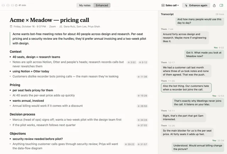
Task: Click the Context section heading
Action: coord(16,51)
